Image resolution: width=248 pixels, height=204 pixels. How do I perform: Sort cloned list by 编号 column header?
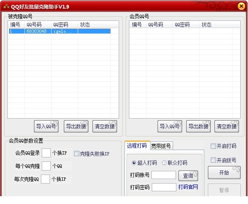[16, 25]
